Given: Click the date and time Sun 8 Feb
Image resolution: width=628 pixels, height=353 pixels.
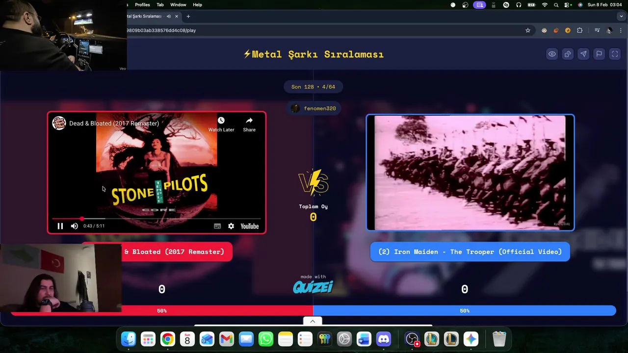Looking at the screenshot, I should tap(605, 5).
